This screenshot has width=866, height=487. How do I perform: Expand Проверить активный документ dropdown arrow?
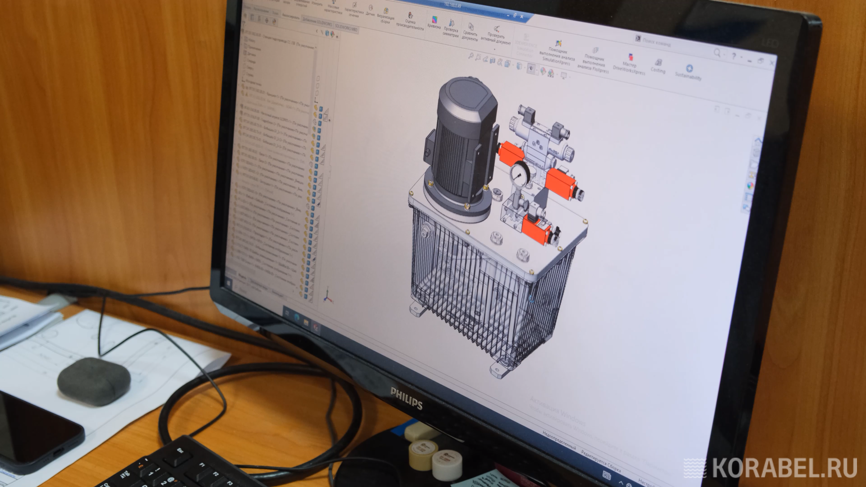coord(494,48)
